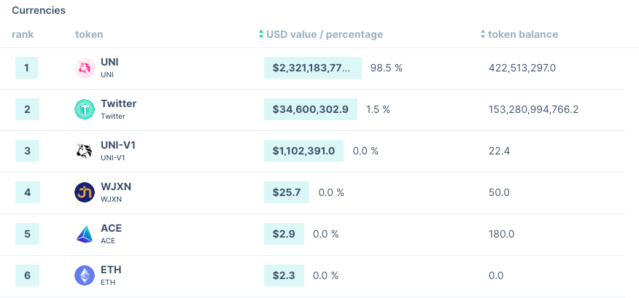Click the $1,102,391.0 USD value badge
The image size is (639, 298).
303,151
